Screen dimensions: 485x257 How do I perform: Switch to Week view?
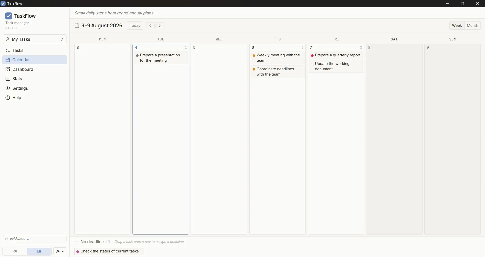(x=457, y=26)
